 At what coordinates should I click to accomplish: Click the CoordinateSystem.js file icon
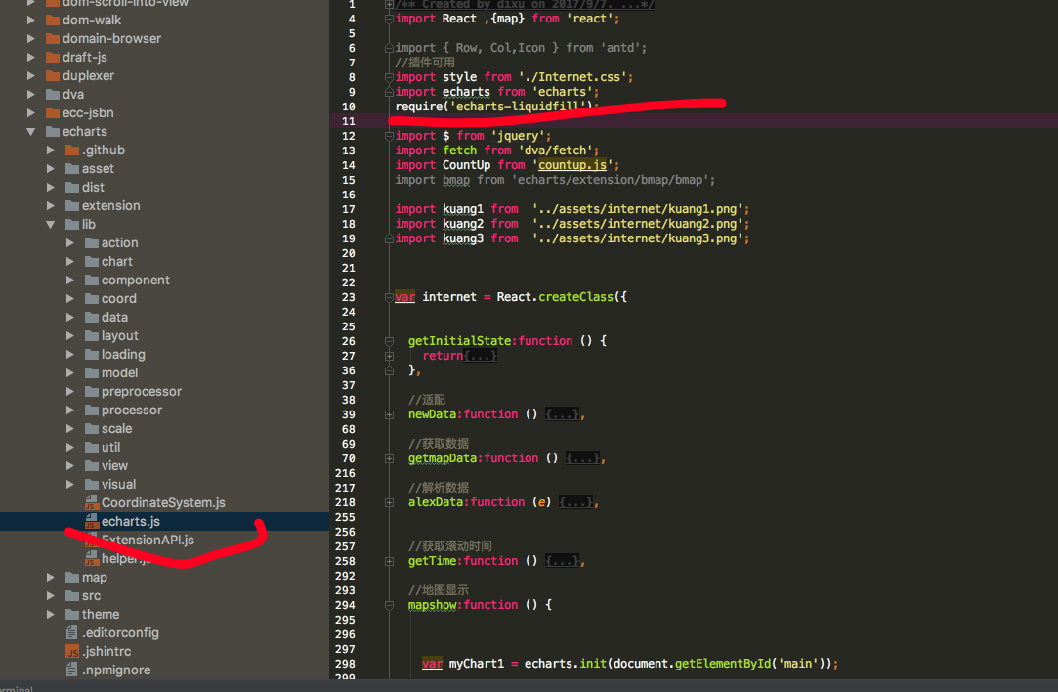coord(90,502)
